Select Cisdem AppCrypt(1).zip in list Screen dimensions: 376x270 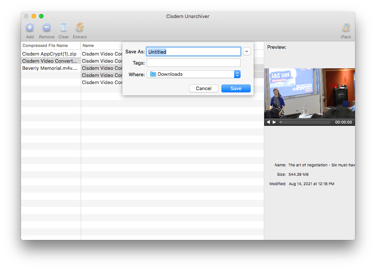click(51, 54)
